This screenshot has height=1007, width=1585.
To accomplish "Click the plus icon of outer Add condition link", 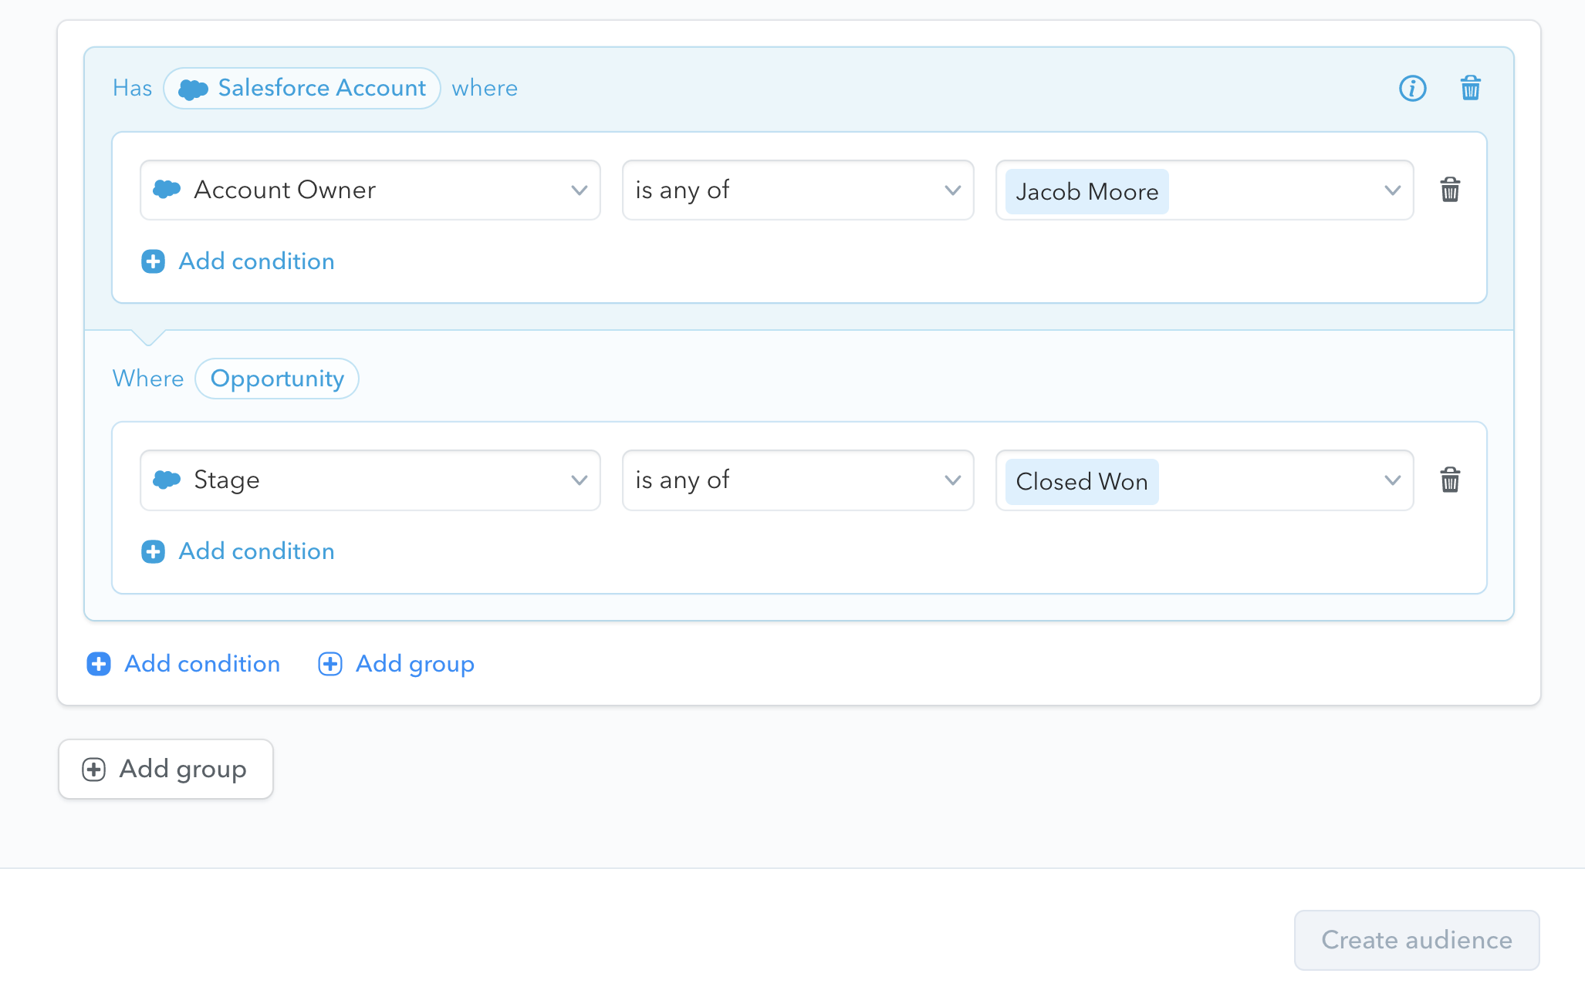I will coord(99,664).
